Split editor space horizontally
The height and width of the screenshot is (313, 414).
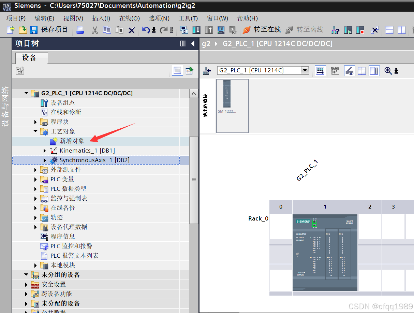point(389,30)
